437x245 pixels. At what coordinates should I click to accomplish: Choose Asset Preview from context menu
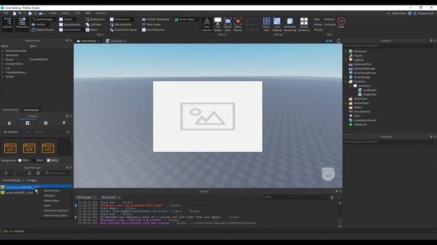pyautogui.click(x=52, y=191)
